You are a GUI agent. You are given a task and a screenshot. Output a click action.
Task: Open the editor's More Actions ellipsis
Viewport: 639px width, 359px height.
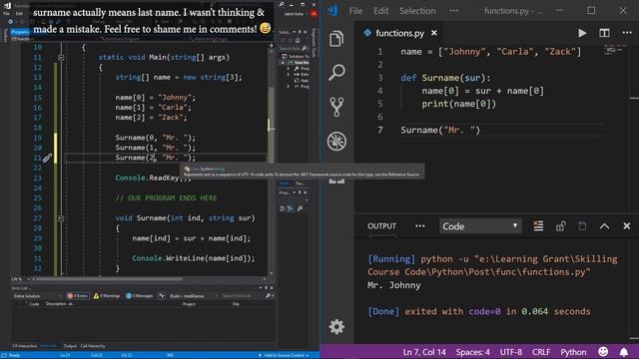(x=627, y=33)
